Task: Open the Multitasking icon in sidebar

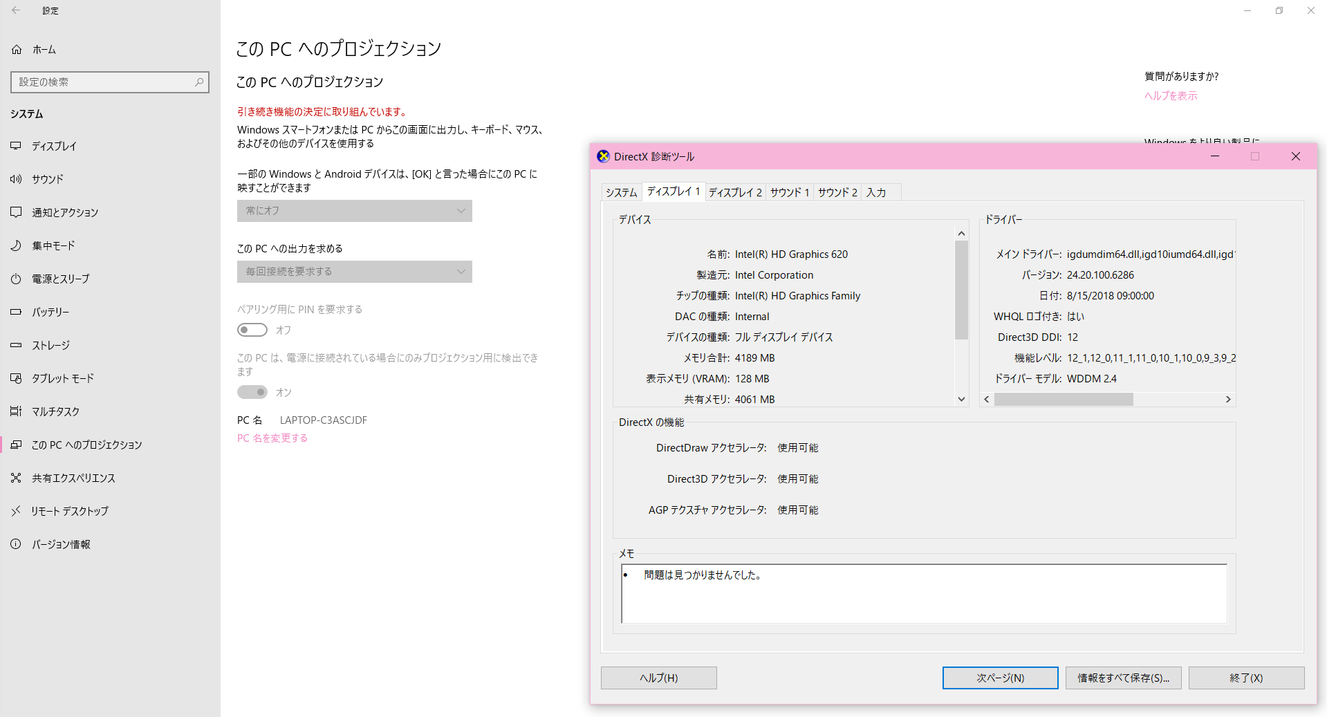Action: [x=16, y=411]
